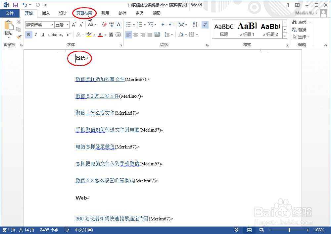The height and width of the screenshot is (234, 331).
Task: Open link 手机微信如何传送文件到电脑
Action: pyautogui.click(x=108, y=130)
